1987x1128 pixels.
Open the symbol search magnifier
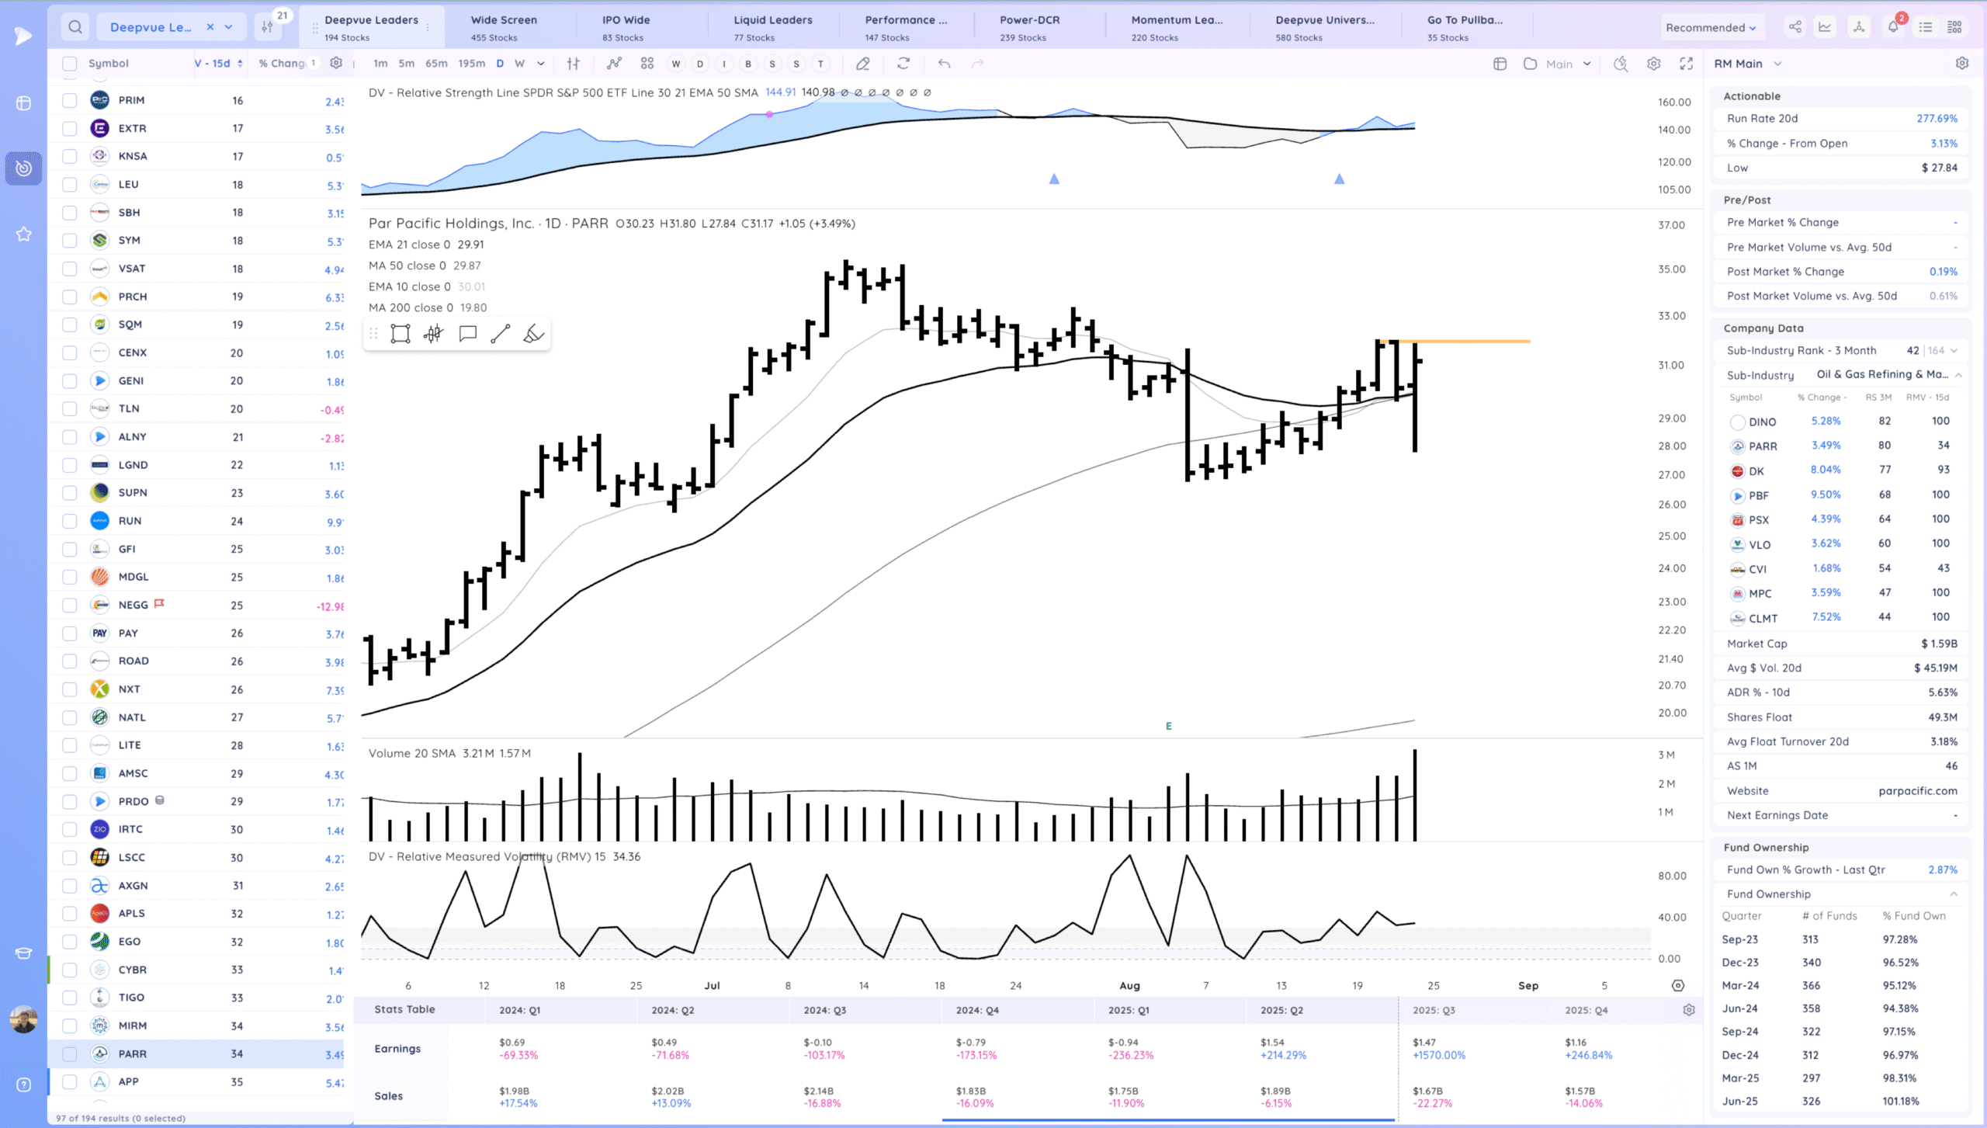(x=75, y=27)
